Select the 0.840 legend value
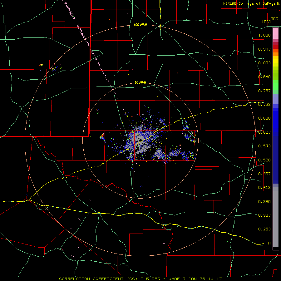This screenshot has width=281, height=281. coord(264,77)
